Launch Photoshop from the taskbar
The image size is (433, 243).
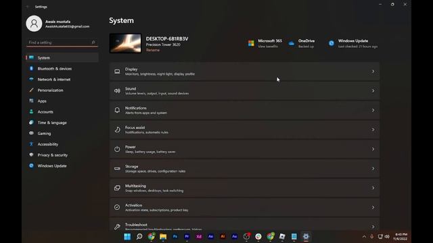pyautogui.click(x=175, y=236)
